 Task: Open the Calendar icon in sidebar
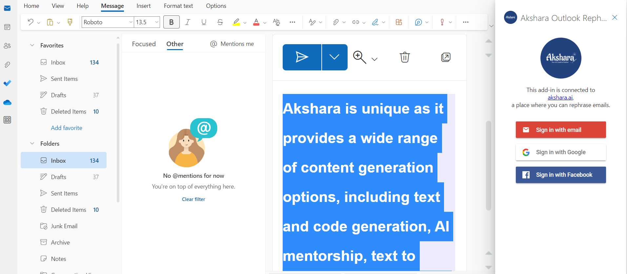(7, 27)
